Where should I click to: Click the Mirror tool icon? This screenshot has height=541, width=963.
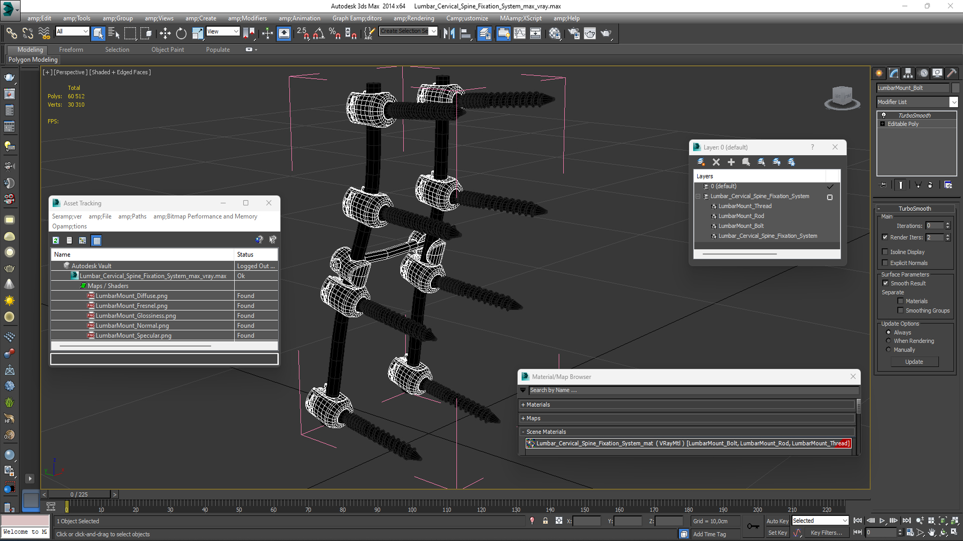pyautogui.click(x=449, y=34)
